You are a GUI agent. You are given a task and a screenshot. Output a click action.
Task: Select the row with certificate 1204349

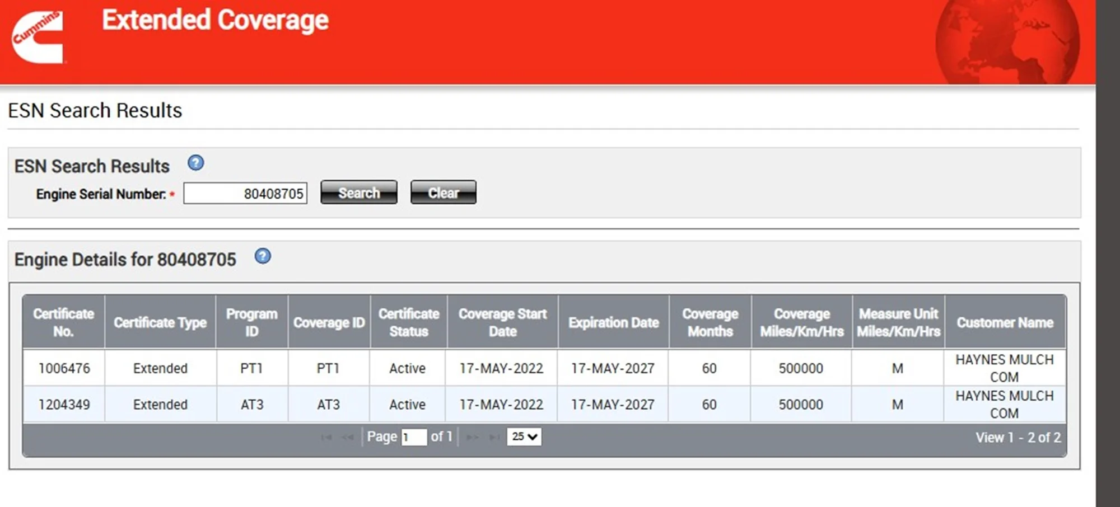click(64, 405)
